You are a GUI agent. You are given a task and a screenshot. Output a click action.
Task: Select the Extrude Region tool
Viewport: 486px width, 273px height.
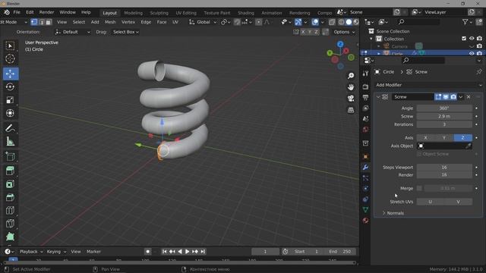point(10,171)
